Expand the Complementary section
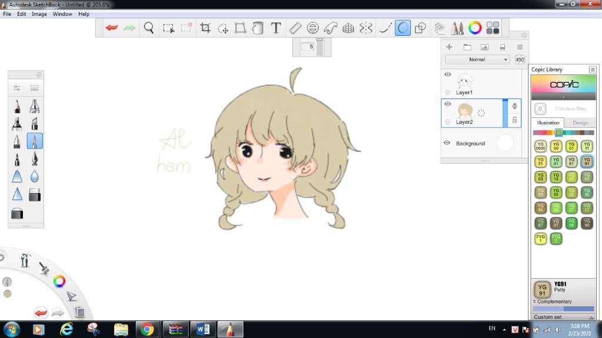Screen dimensions: 602x338 pos(553,302)
